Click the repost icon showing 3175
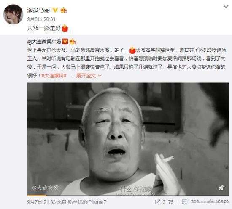This screenshot has width=232, height=209. click(157, 202)
